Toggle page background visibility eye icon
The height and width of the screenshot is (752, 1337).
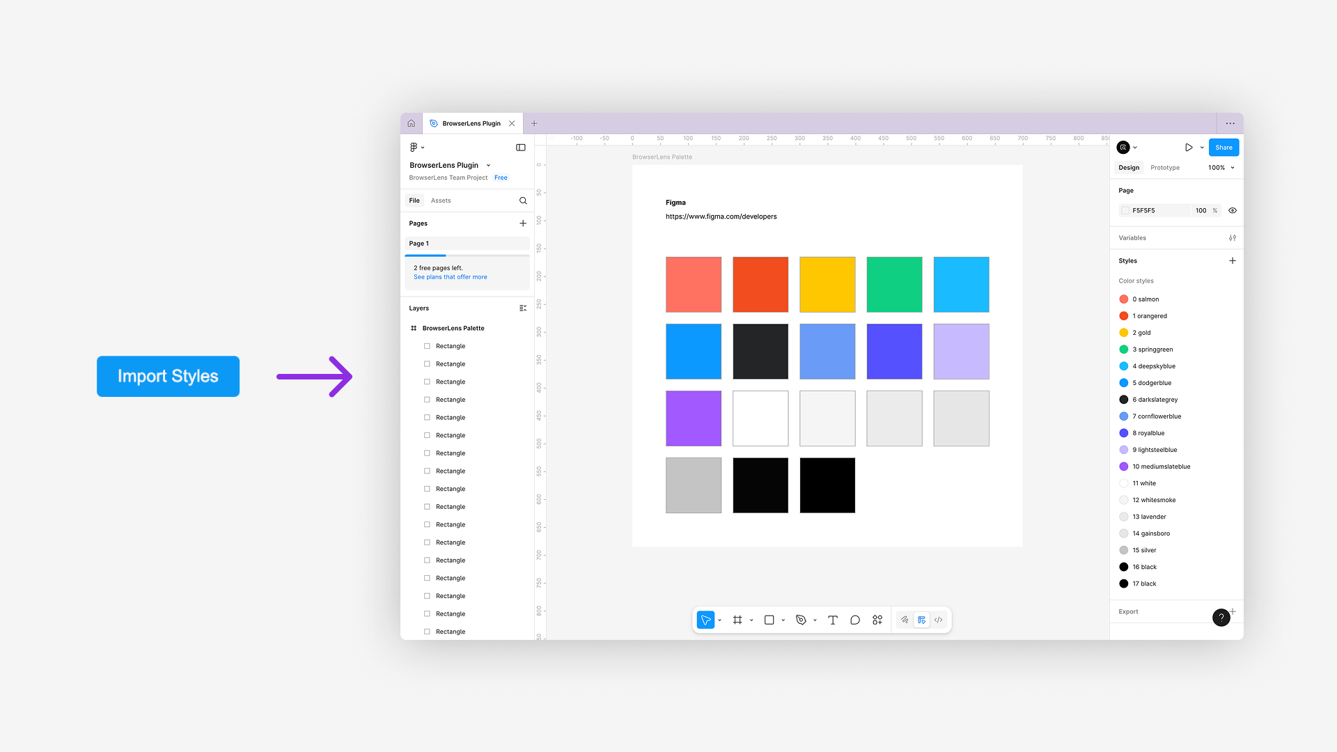[1233, 210]
